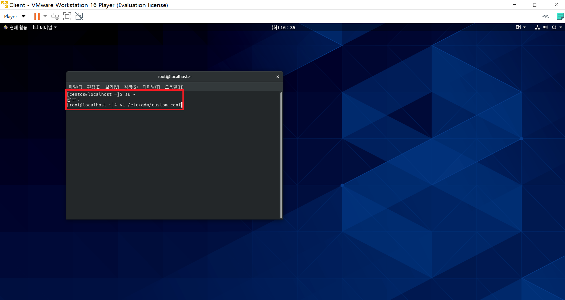Click the volume speaker icon
Viewport: 565px width, 300px height.
tap(545, 27)
